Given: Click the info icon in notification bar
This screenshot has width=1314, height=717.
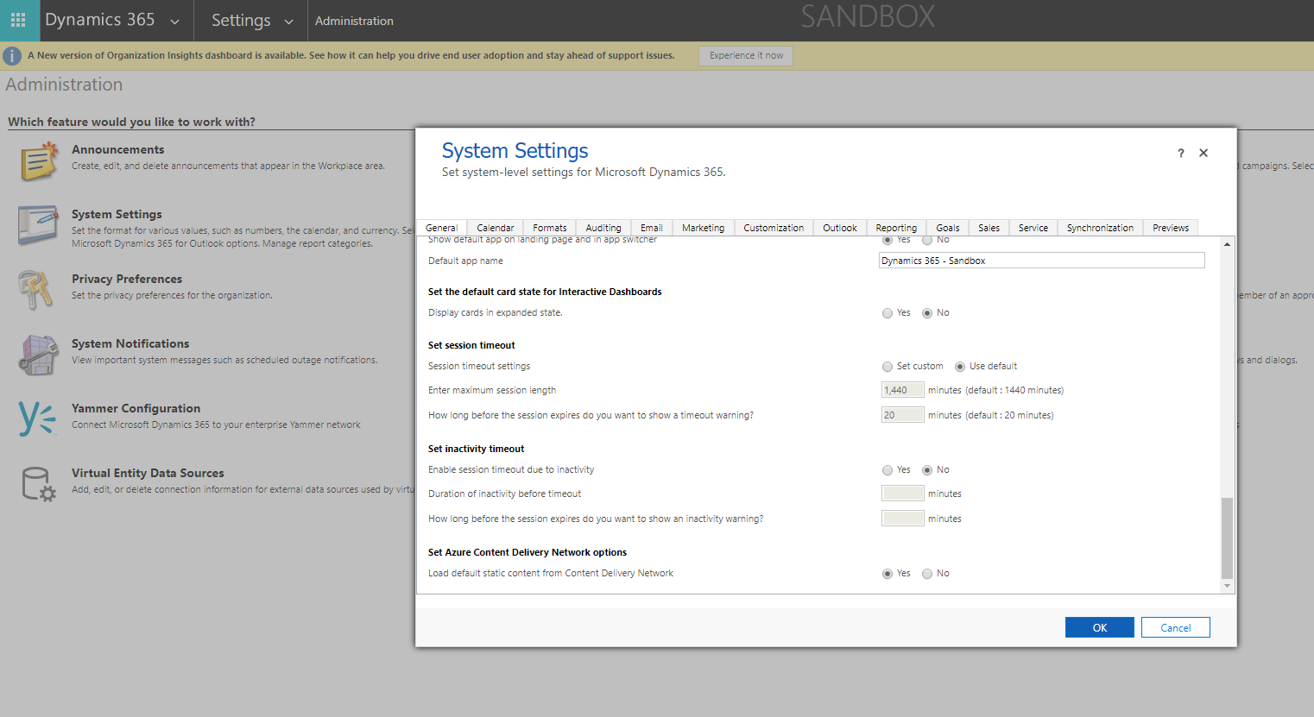Looking at the screenshot, I should coord(12,56).
